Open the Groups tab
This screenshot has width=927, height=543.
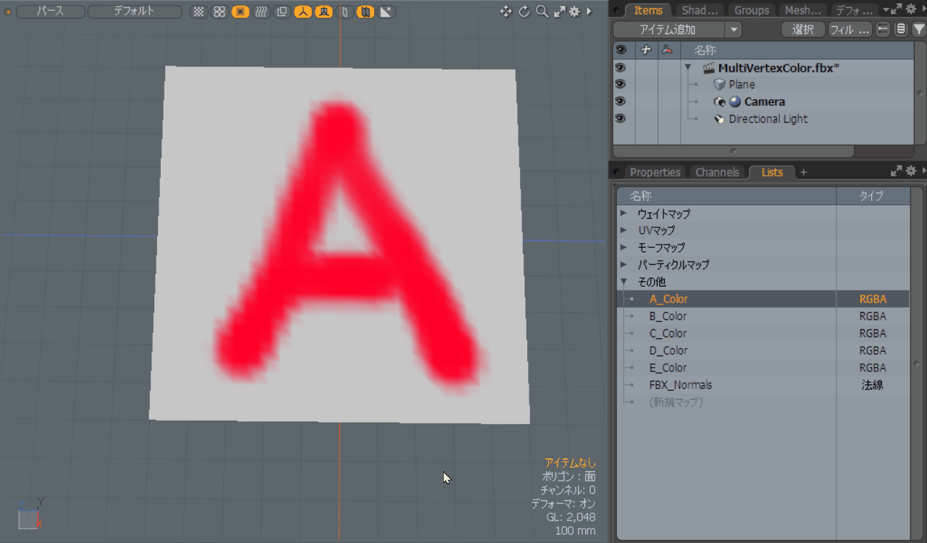click(x=751, y=10)
